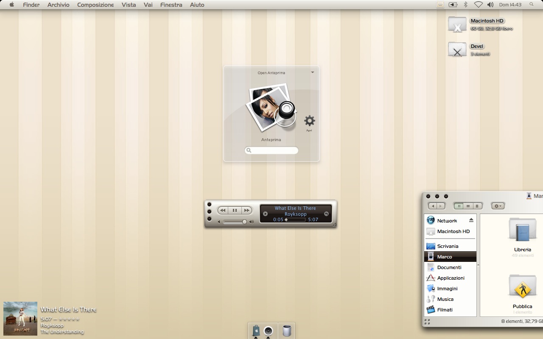543x339 pixels.
Task: Skip to next track in iTunes mini player
Action: 246,210
